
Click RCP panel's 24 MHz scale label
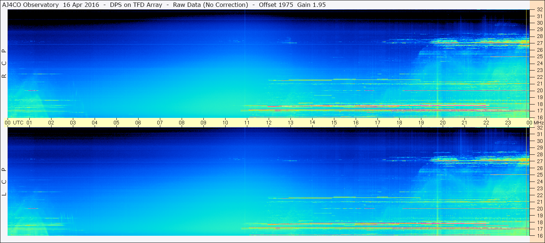click(x=540, y=63)
